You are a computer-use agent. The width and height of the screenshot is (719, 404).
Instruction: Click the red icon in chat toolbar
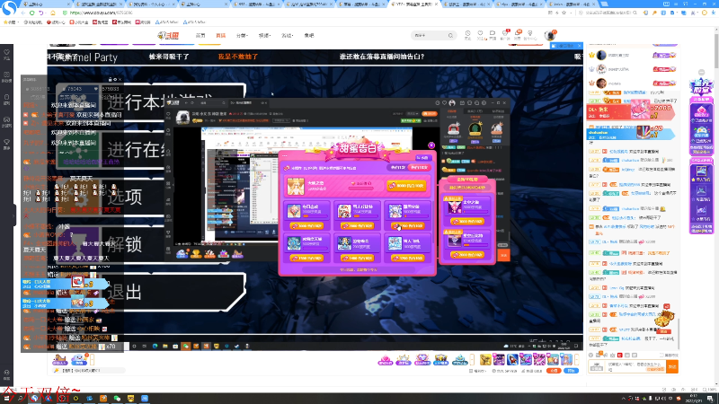click(x=619, y=355)
